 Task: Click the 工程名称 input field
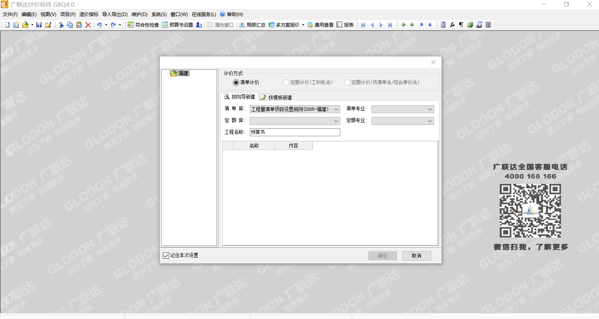295,132
